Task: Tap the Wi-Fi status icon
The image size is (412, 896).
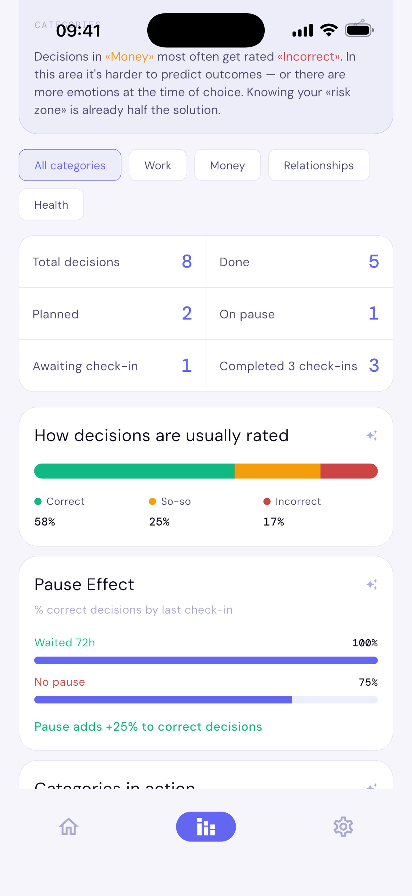Action: point(329,30)
